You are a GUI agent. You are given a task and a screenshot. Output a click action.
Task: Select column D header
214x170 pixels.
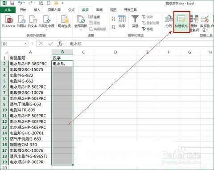coord(115,52)
